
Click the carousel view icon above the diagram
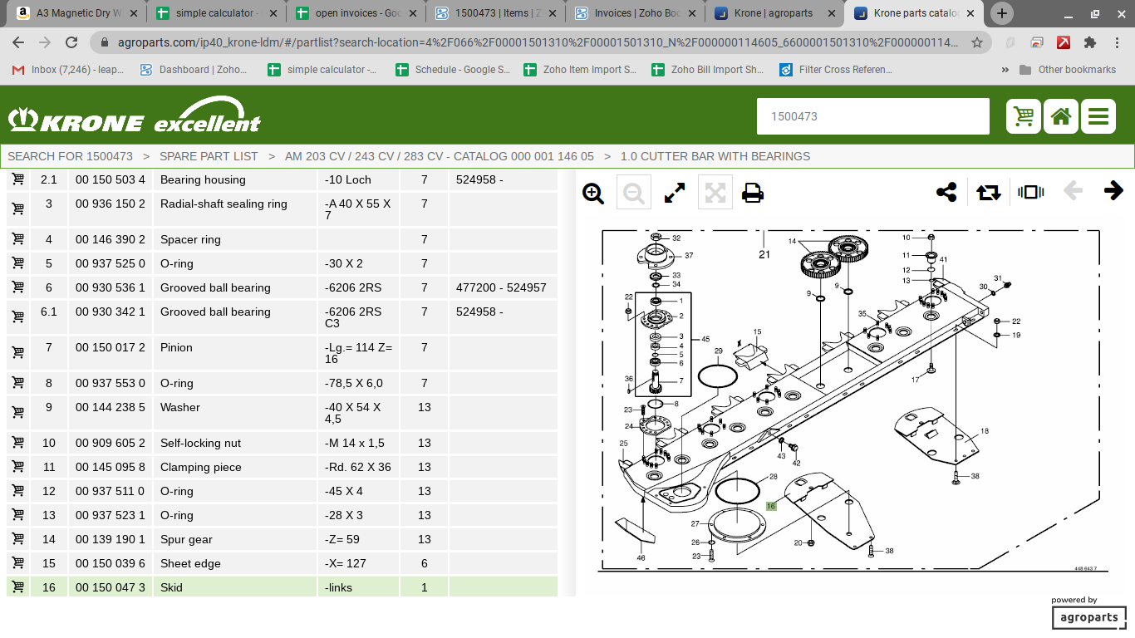pos(1030,192)
